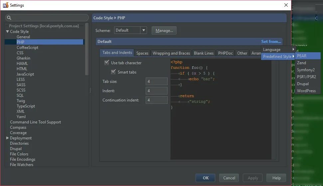
Task: Expand the Deployment tree node
Action: tap(7, 138)
